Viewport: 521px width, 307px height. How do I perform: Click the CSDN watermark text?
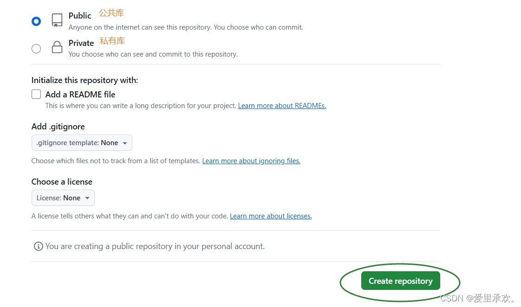tap(477, 298)
